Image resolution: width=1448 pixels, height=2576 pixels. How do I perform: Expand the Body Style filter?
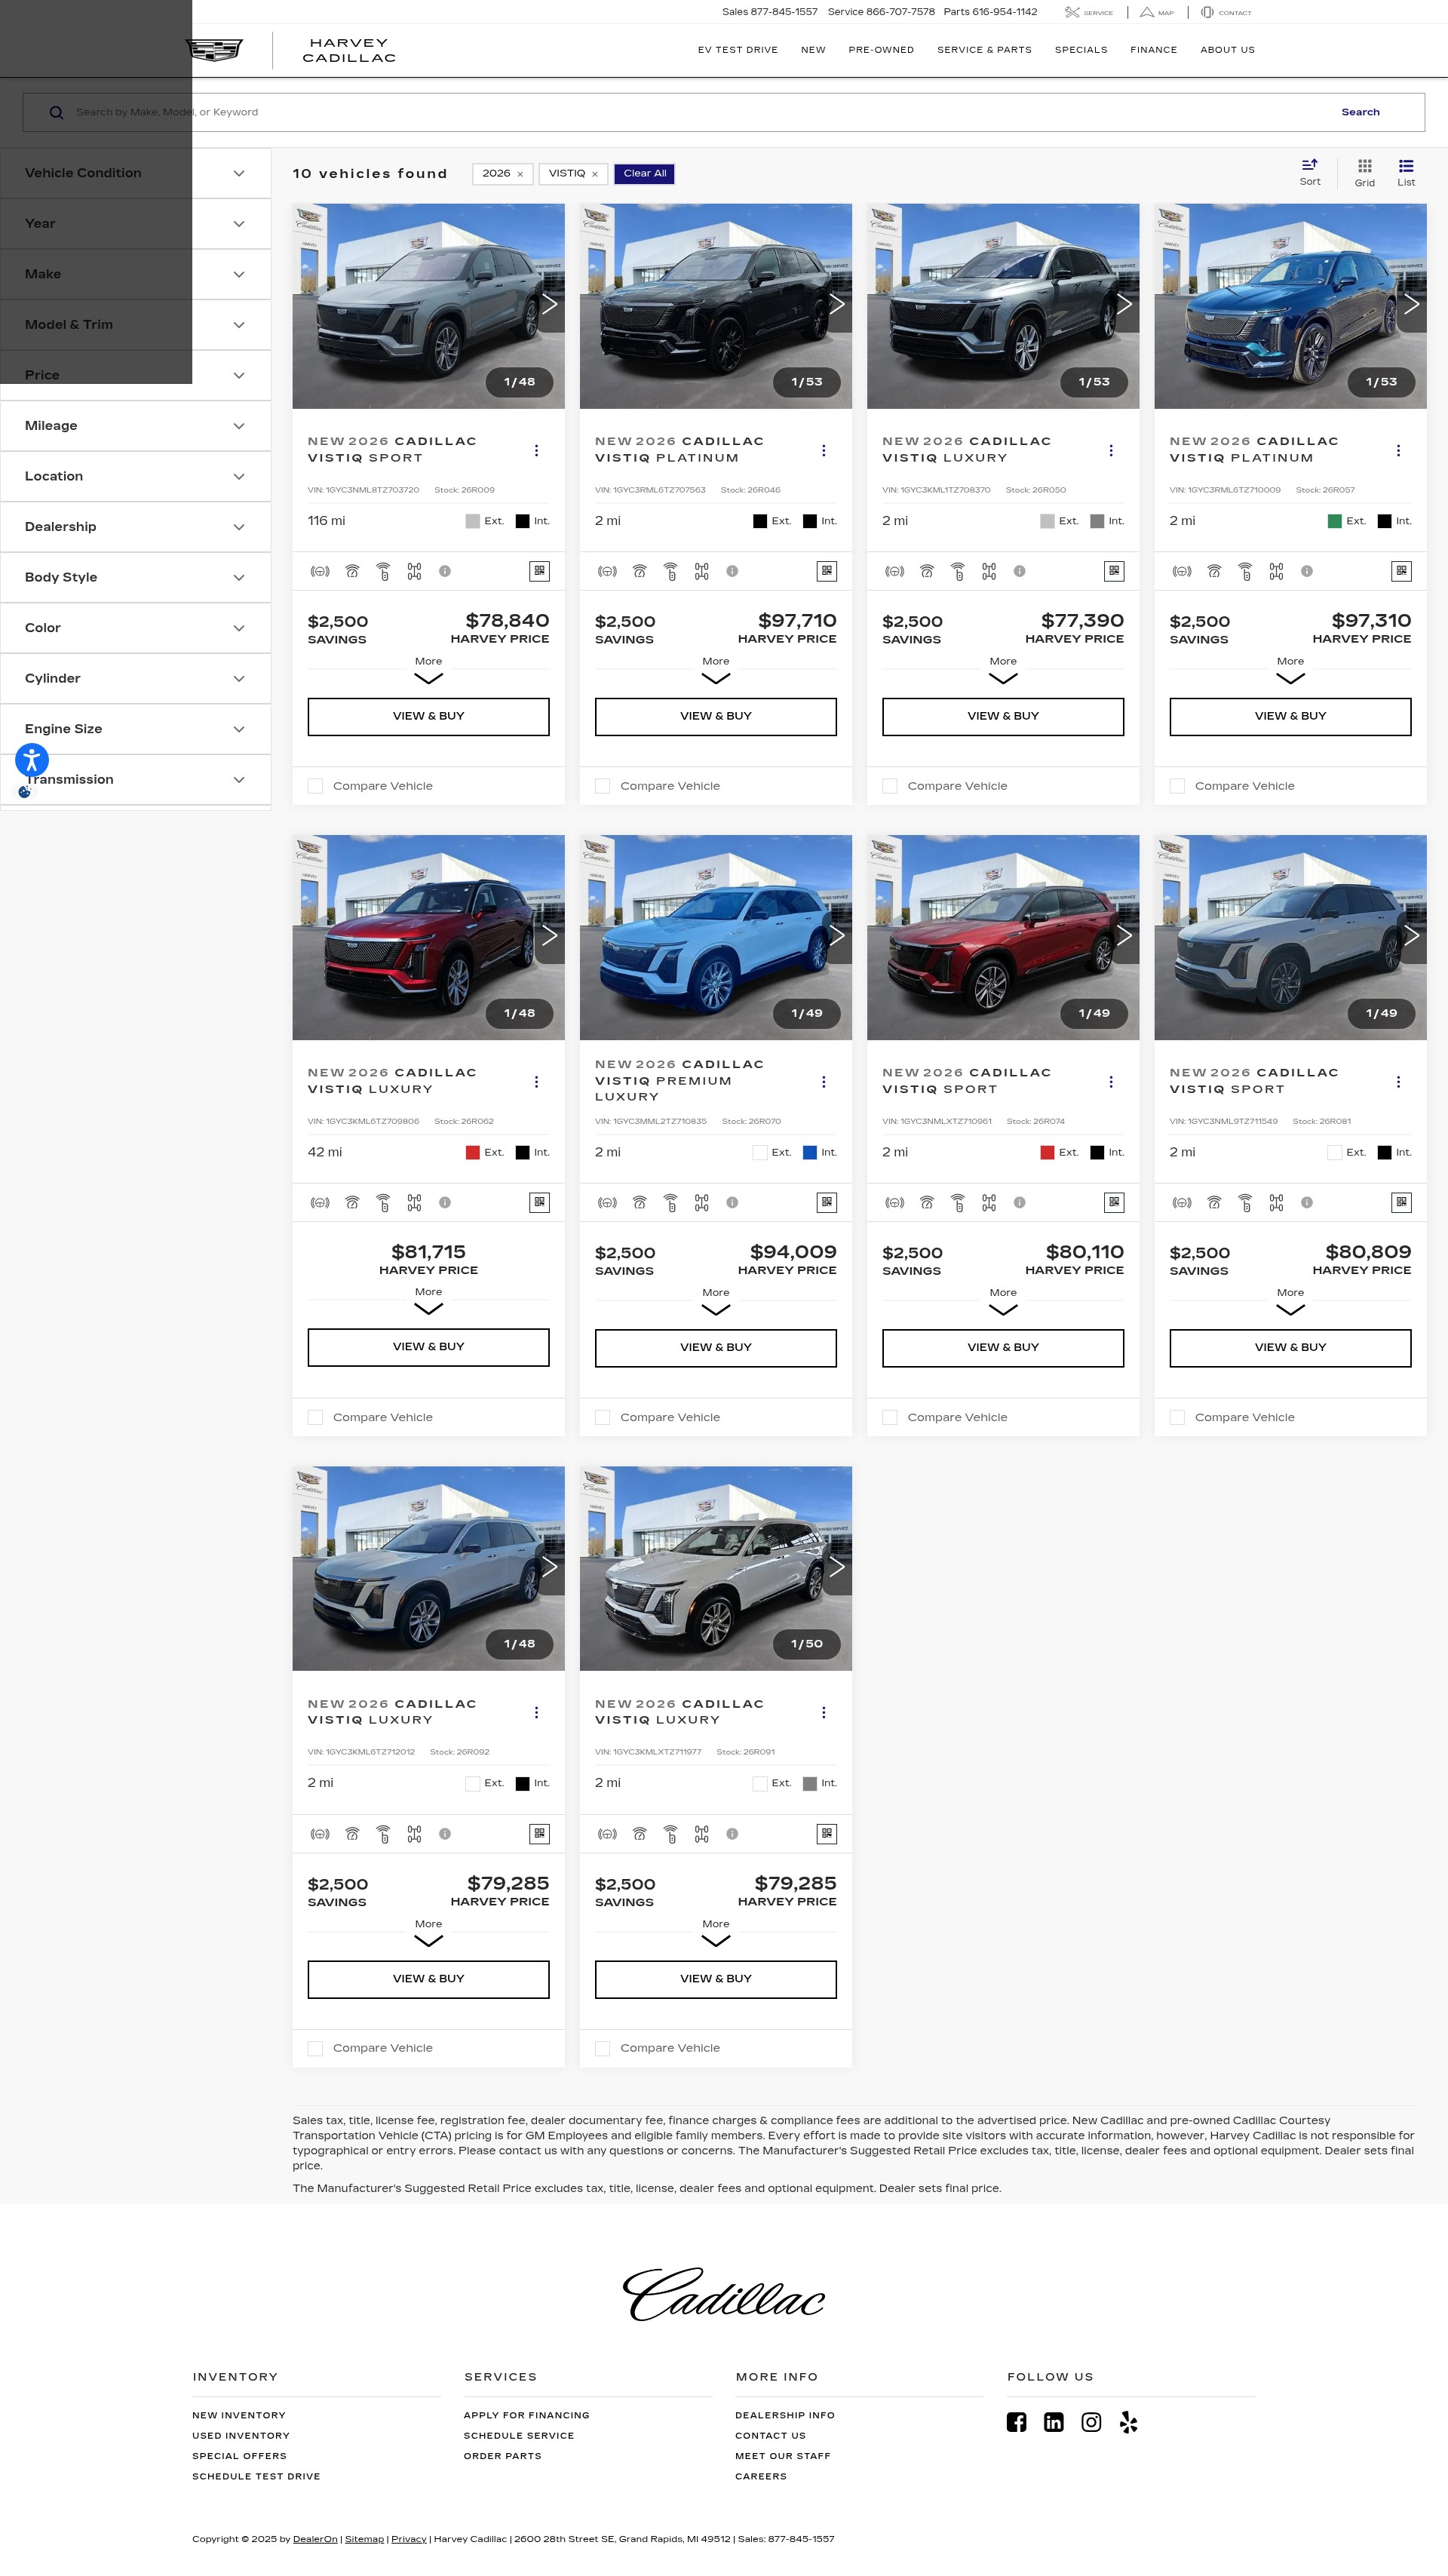[135, 577]
